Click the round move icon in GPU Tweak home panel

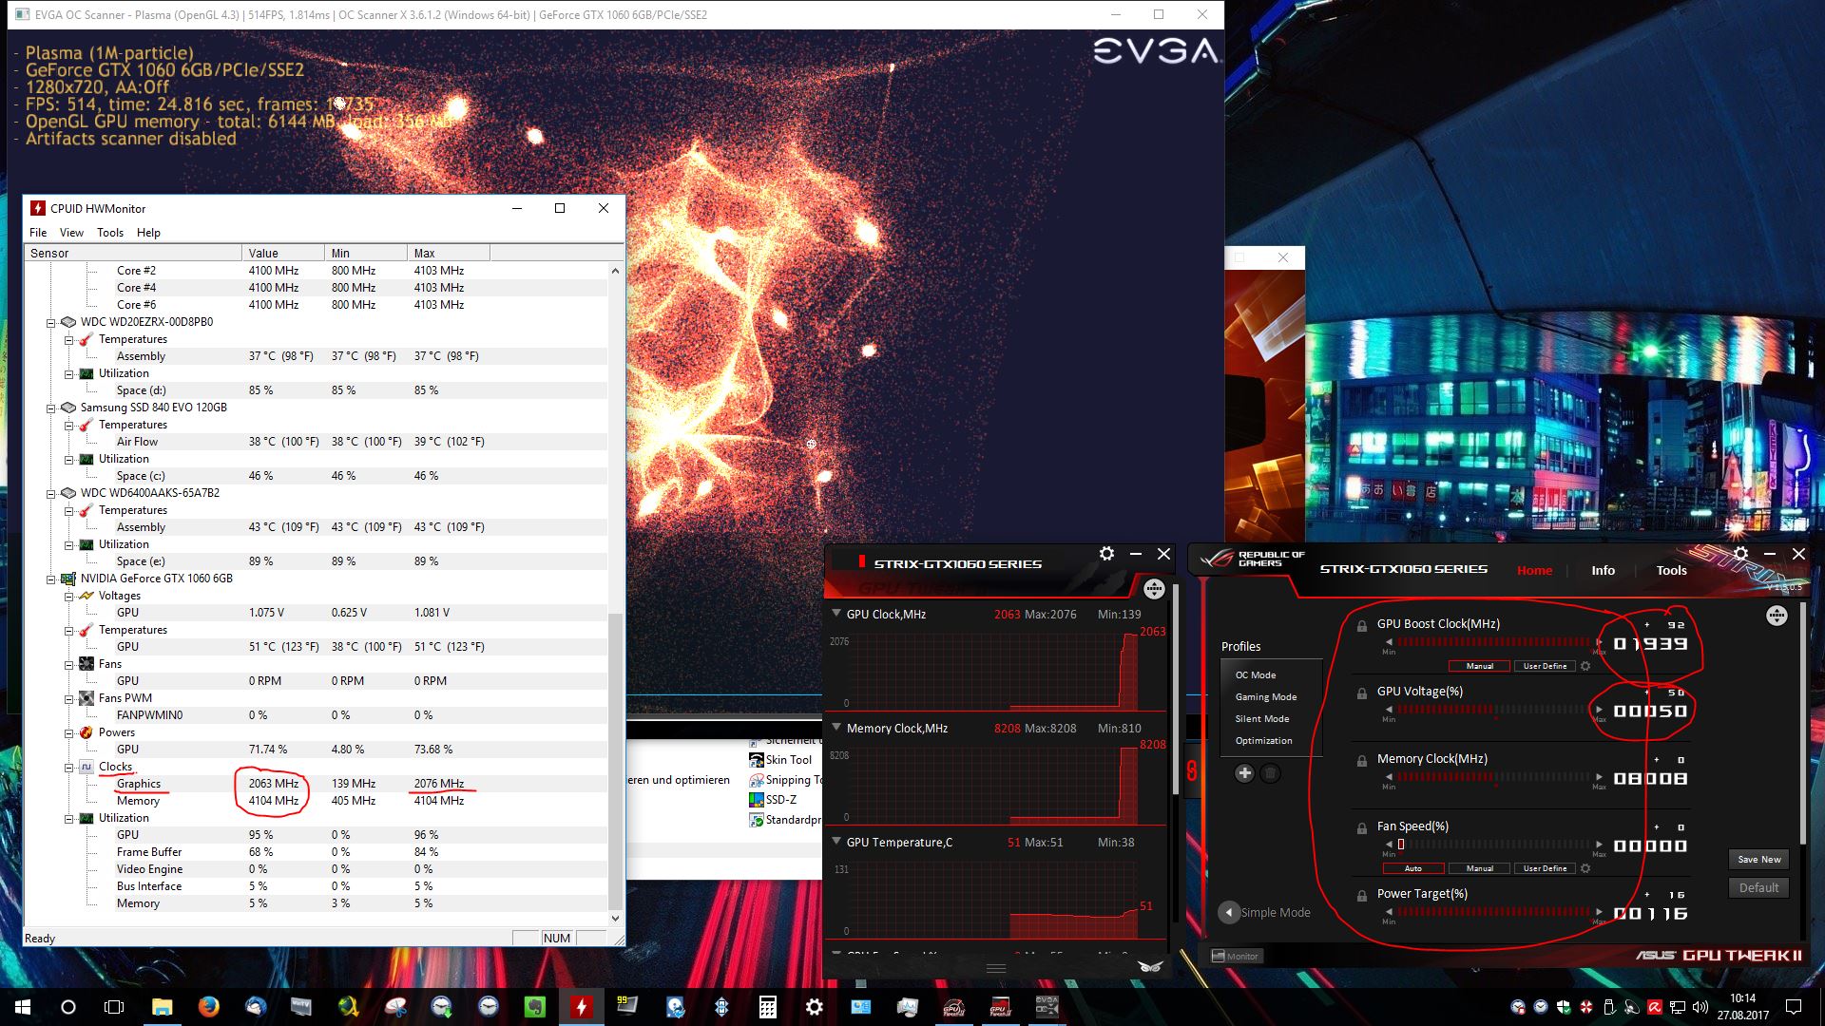[x=1777, y=616]
